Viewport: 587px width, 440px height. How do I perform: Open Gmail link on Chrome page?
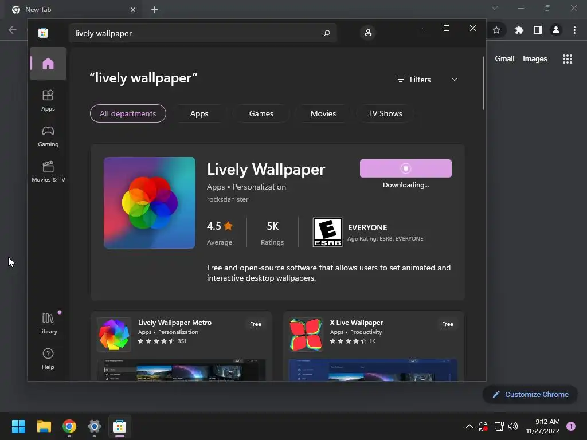[504, 59]
